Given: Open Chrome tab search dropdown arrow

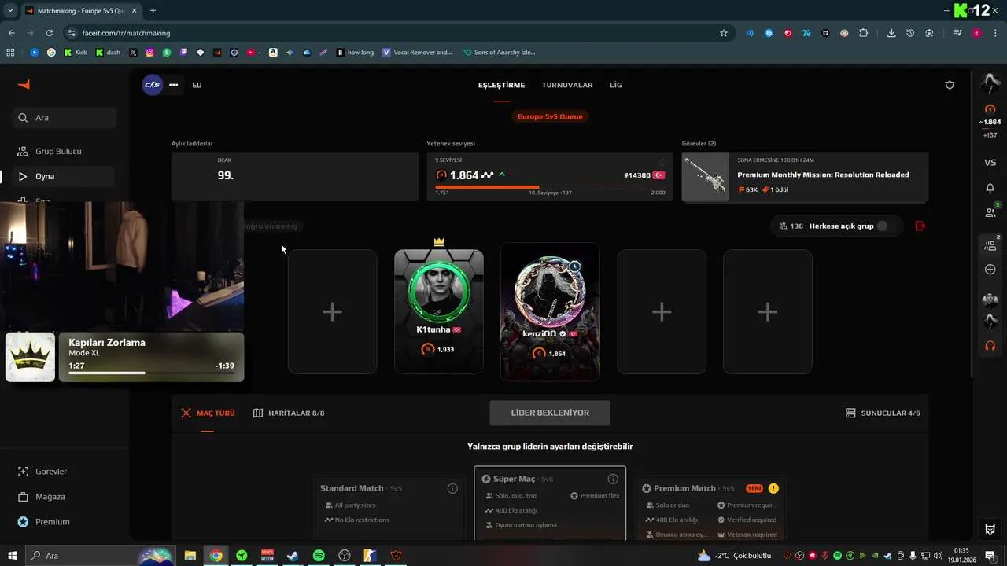Looking at the screenshot, I should coord(10,10).
